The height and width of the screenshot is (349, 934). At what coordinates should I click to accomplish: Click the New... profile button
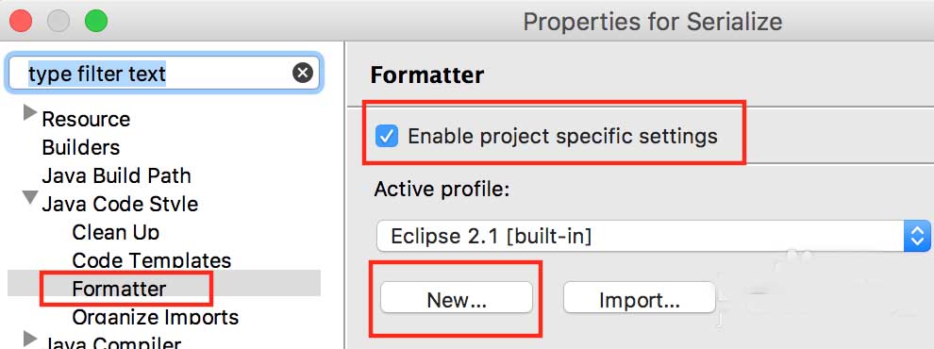pos(457,298)
